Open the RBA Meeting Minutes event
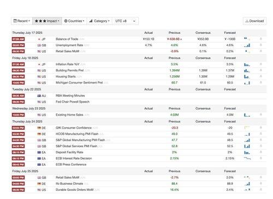The image size is (273, 199). coord(70,95)
